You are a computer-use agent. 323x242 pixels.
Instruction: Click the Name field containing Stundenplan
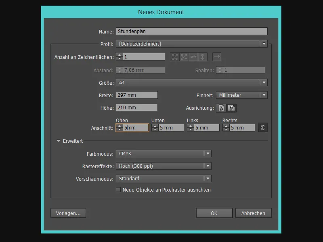(x=191, y=31)
